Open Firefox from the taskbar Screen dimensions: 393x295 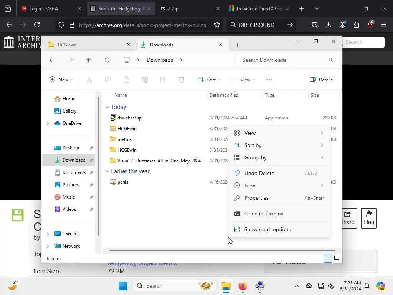(243, 286)
